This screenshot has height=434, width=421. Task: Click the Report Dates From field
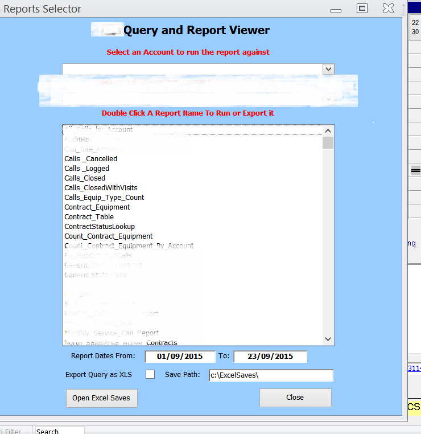180,357
